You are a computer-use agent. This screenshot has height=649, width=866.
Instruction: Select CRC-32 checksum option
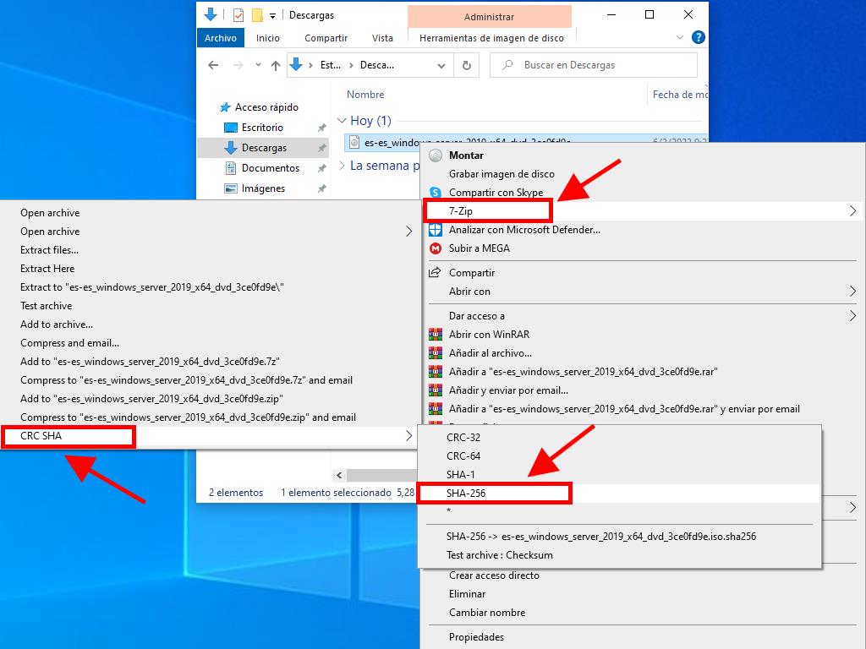(x=619, y=438)
